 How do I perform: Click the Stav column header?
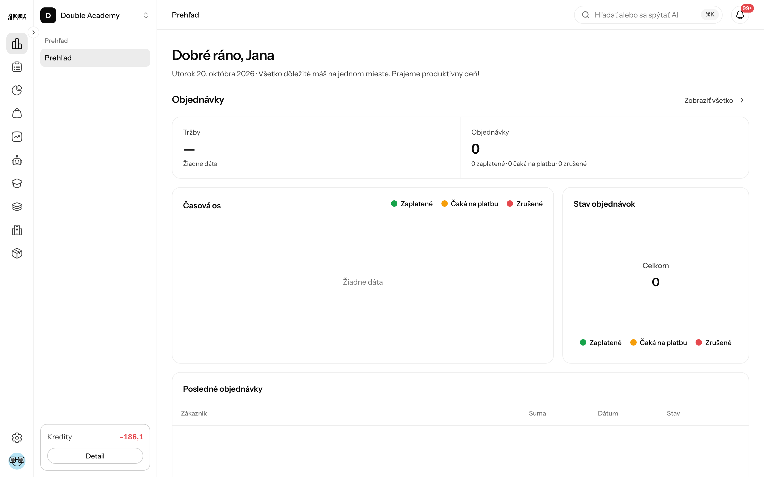tap(673, 413)
